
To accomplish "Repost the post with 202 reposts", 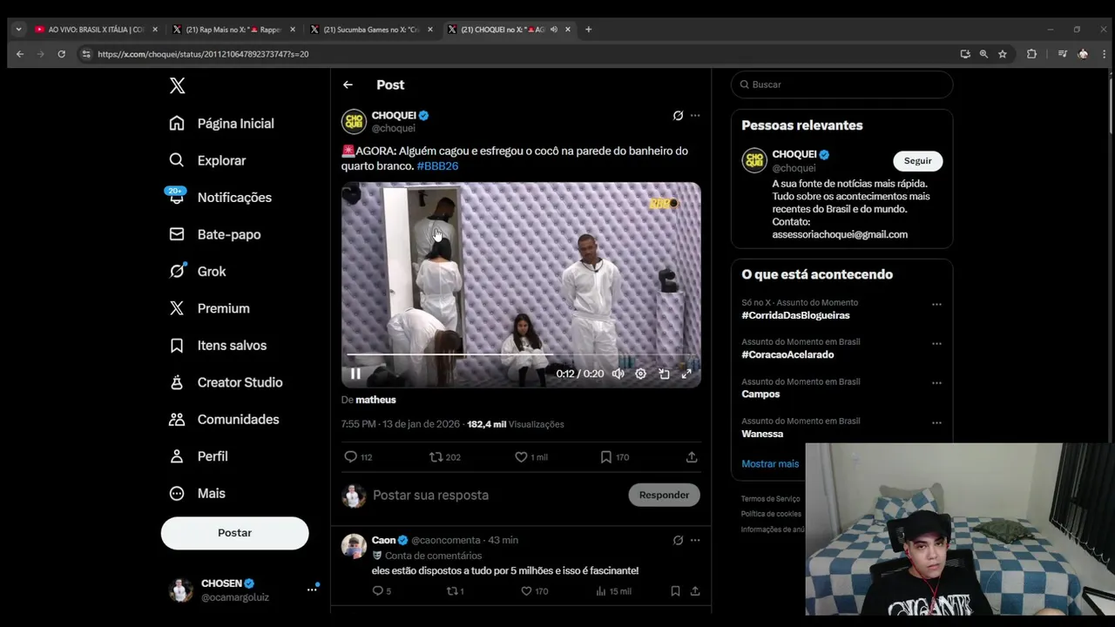I will [x=444, y=457].
